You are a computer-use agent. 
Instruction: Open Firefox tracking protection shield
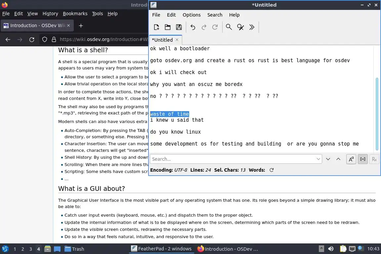pos(45,39)
